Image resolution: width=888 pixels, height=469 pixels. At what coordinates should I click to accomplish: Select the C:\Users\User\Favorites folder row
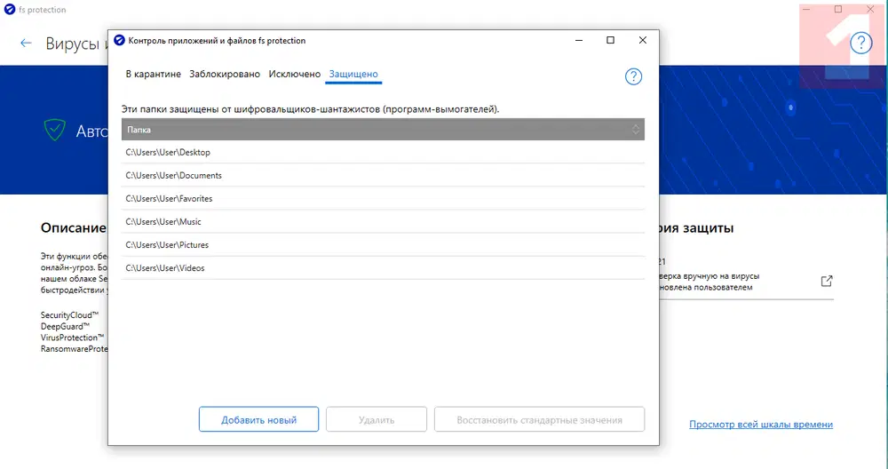(x=383, y=199)
